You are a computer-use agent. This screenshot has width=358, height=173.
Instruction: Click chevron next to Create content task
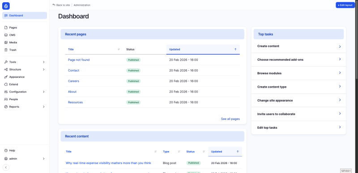[340, 46]
